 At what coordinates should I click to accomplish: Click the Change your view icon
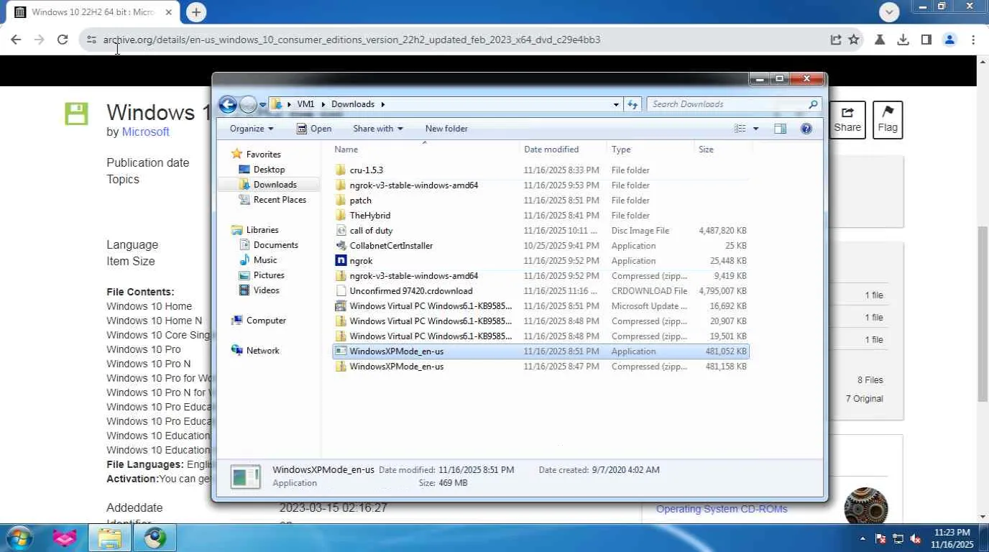[x=740, y=129]
